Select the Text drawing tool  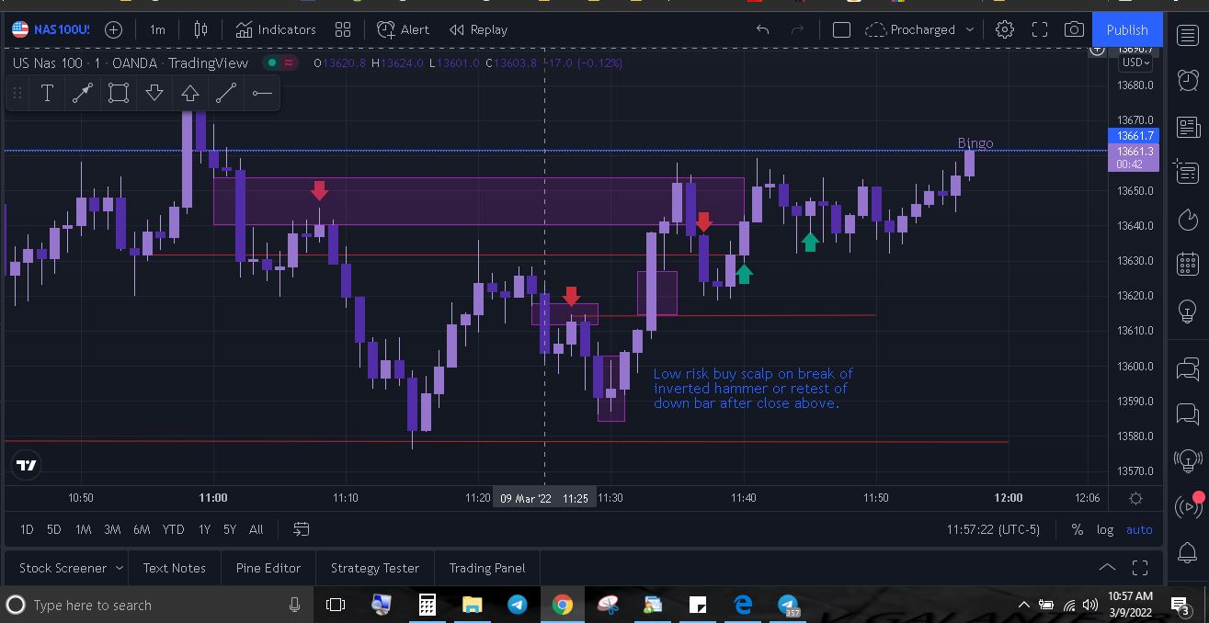coord(47,93)
